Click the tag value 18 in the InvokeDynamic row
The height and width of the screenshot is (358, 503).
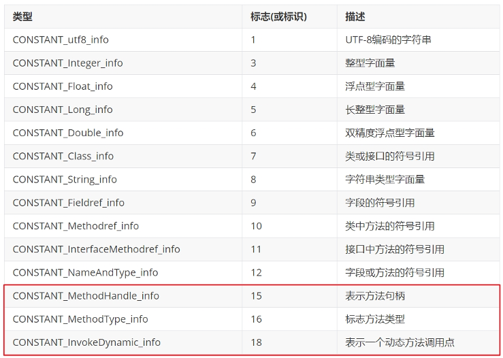point(257,342)
